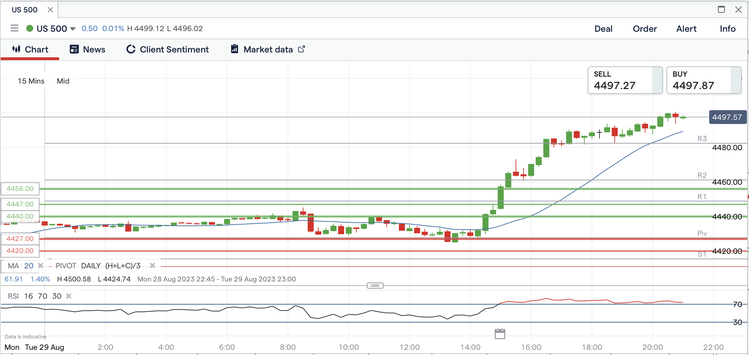Click the green market status dot
749x355 pixels.
[x=30, y=28]
